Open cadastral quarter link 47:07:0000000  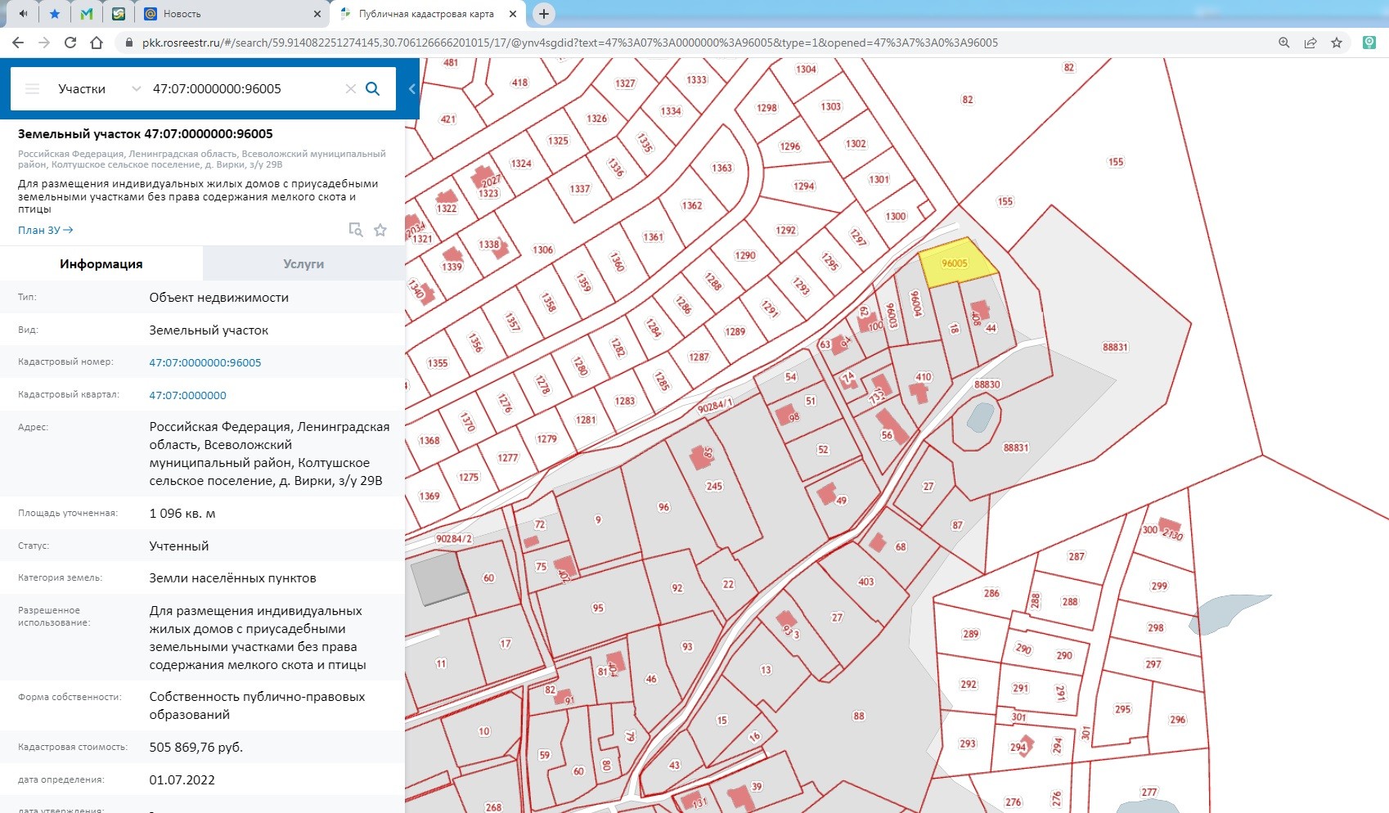(187, 395)
